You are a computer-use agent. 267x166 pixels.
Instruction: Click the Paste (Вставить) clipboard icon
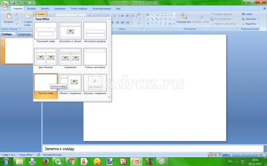pyautogui.click(x=9, y=17)
